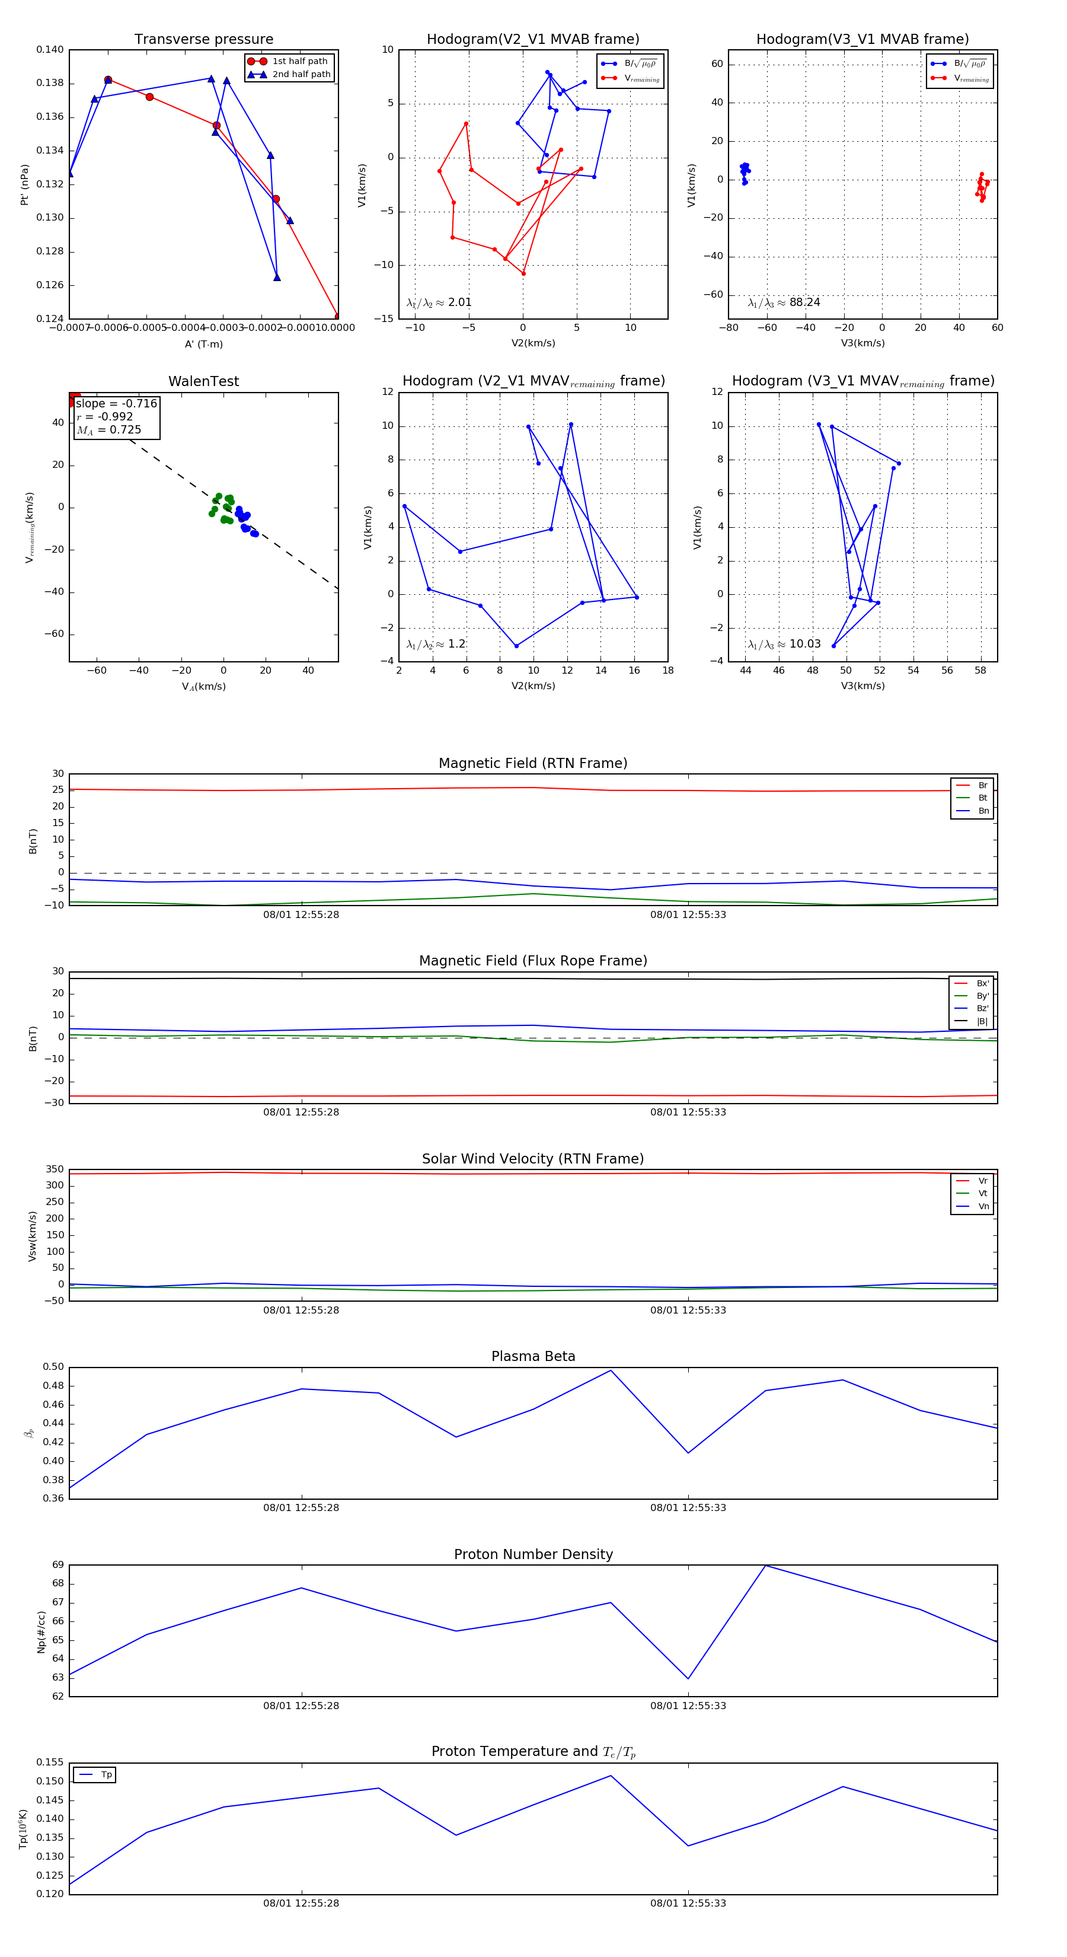Viewport: 1067px width, 1957px height.
Task: Click the 'Magnetic Field (Flux Rope Frame)' title
Action: click(533, 961)
